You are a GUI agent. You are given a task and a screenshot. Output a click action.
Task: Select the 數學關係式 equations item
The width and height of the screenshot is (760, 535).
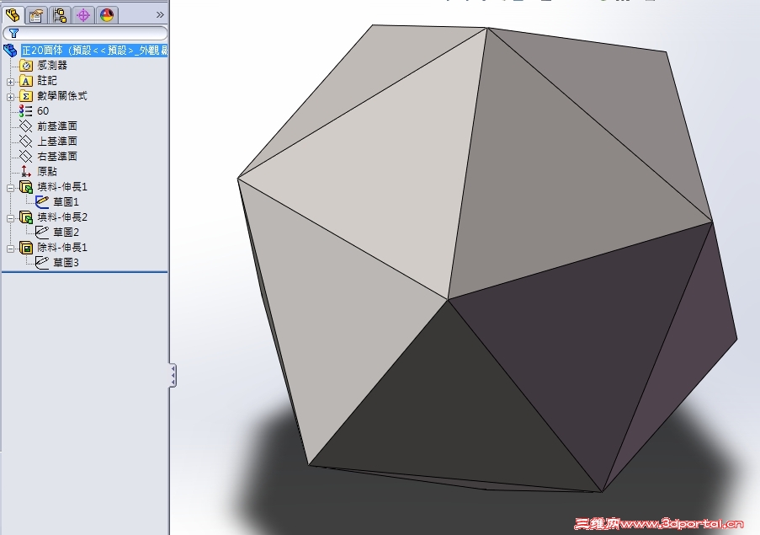(x=62, y=95)
